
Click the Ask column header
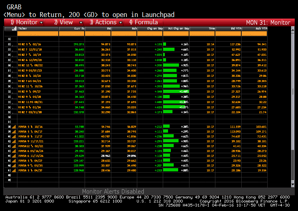(x=124, y=29)
